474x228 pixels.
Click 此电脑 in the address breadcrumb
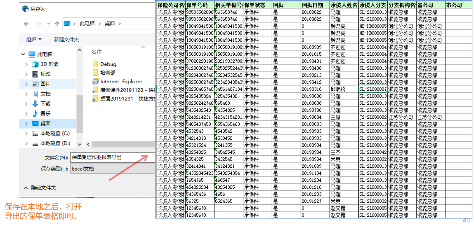coord(87,23)
